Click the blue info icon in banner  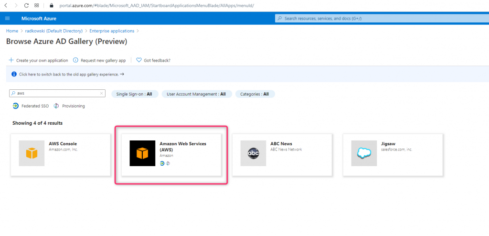[x=14, y=75]
